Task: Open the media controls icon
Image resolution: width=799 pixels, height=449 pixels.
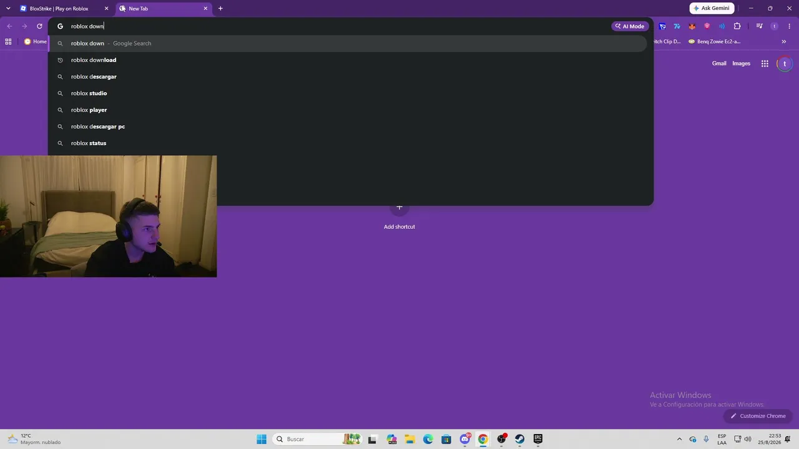Action: [x=760, y=26]
